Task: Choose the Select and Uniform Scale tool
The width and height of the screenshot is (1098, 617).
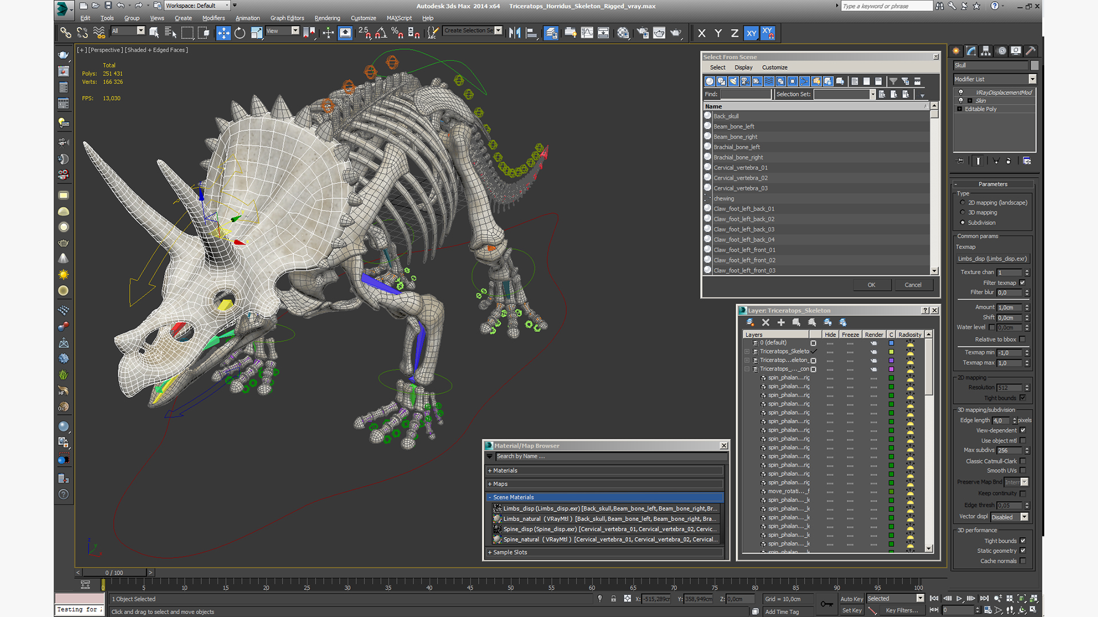Action: 257,33
